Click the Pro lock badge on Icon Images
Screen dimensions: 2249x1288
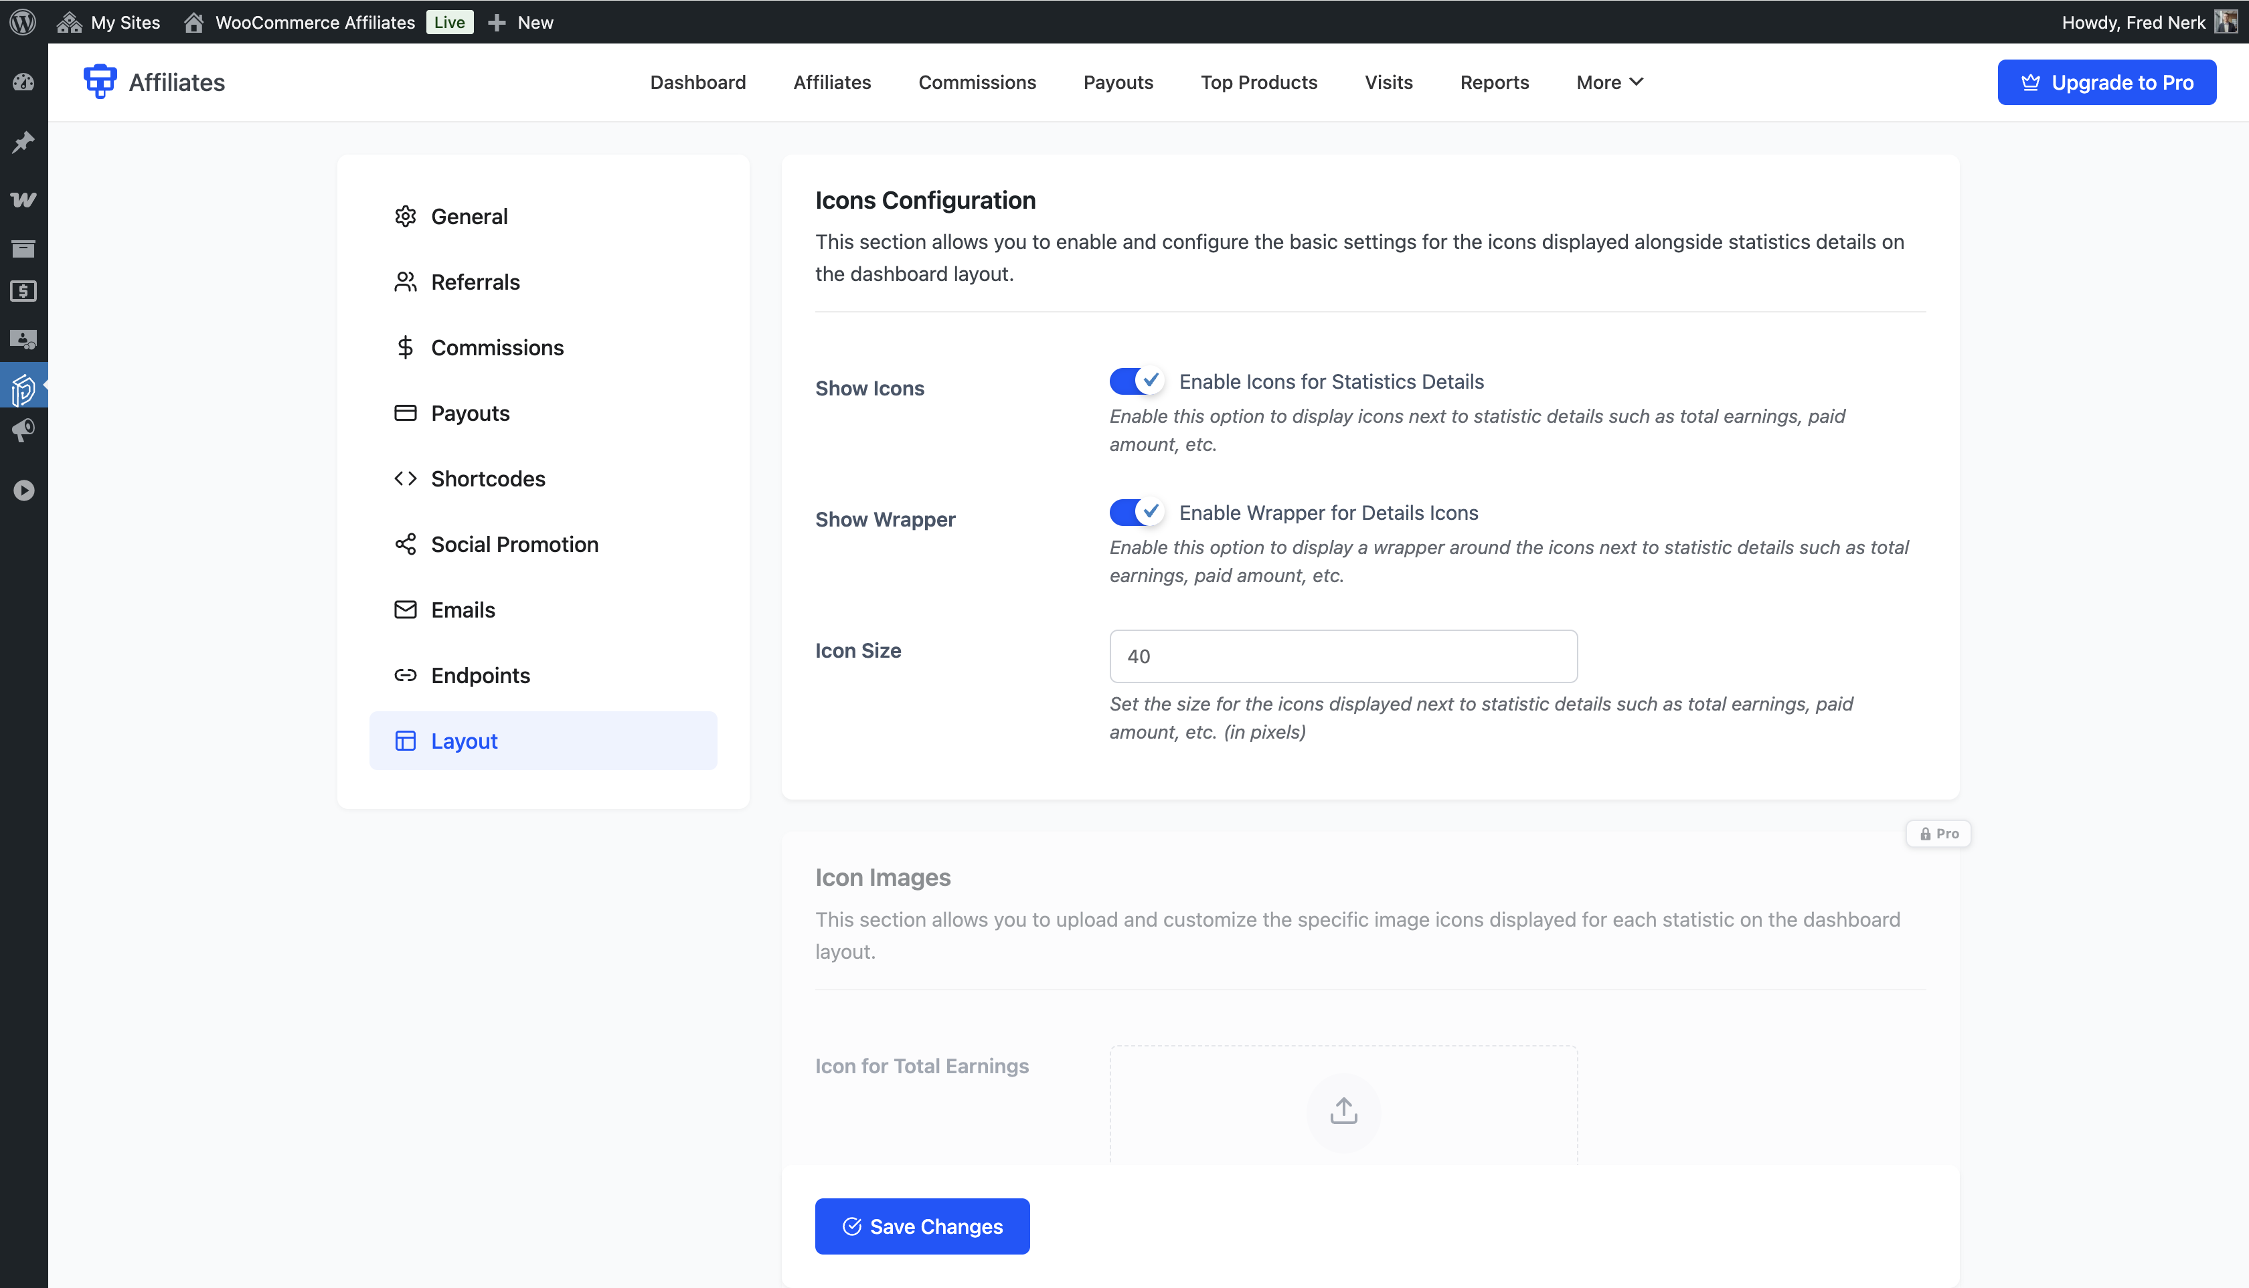1938,832
